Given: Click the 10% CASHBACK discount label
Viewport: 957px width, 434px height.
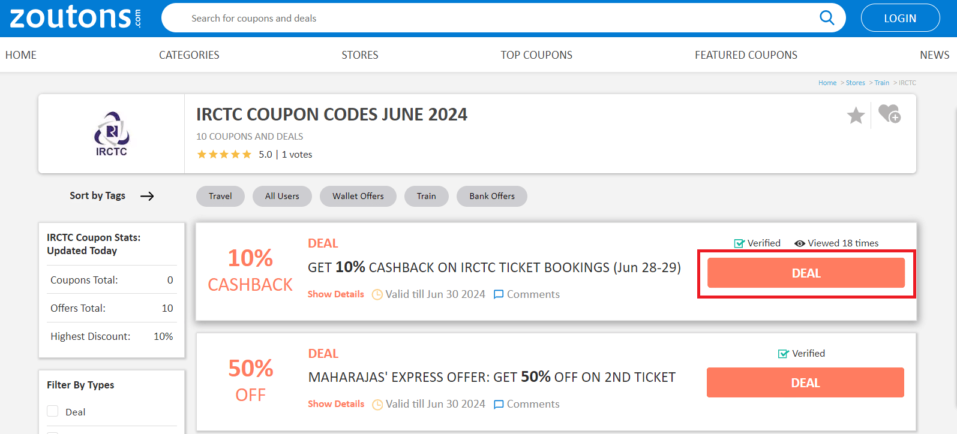Looking at the screenshot, I should point(250,270).
